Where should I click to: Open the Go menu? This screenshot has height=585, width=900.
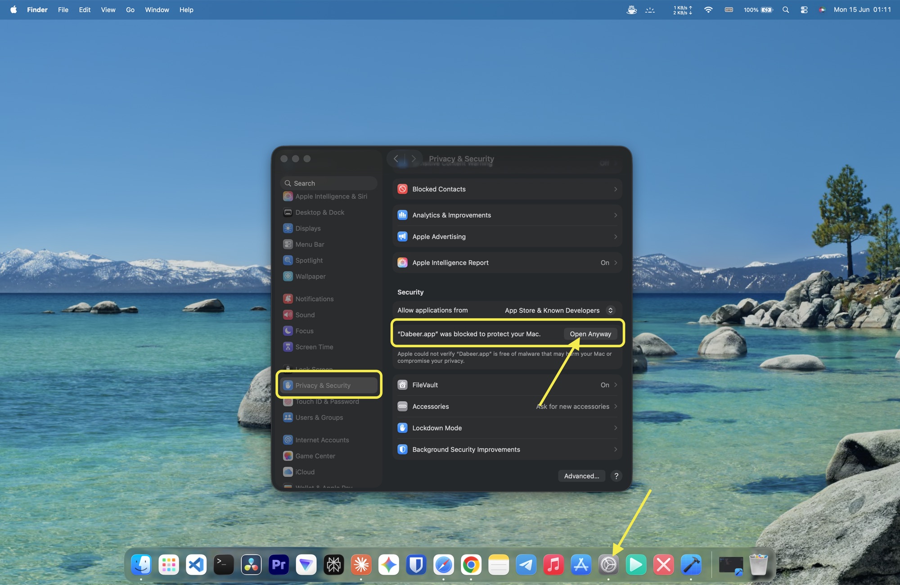click(130, 9)
